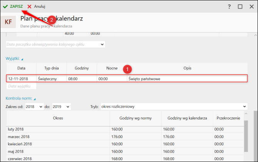Click the Godziny column header in Wyjątki

pos(82,68)
